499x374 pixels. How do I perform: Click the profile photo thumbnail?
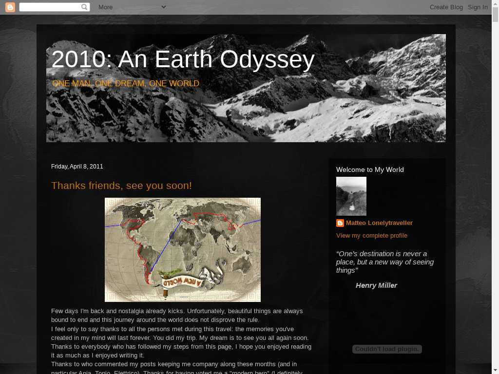351,196
